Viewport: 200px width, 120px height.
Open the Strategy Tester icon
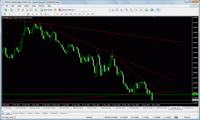[x=36, y=10]
